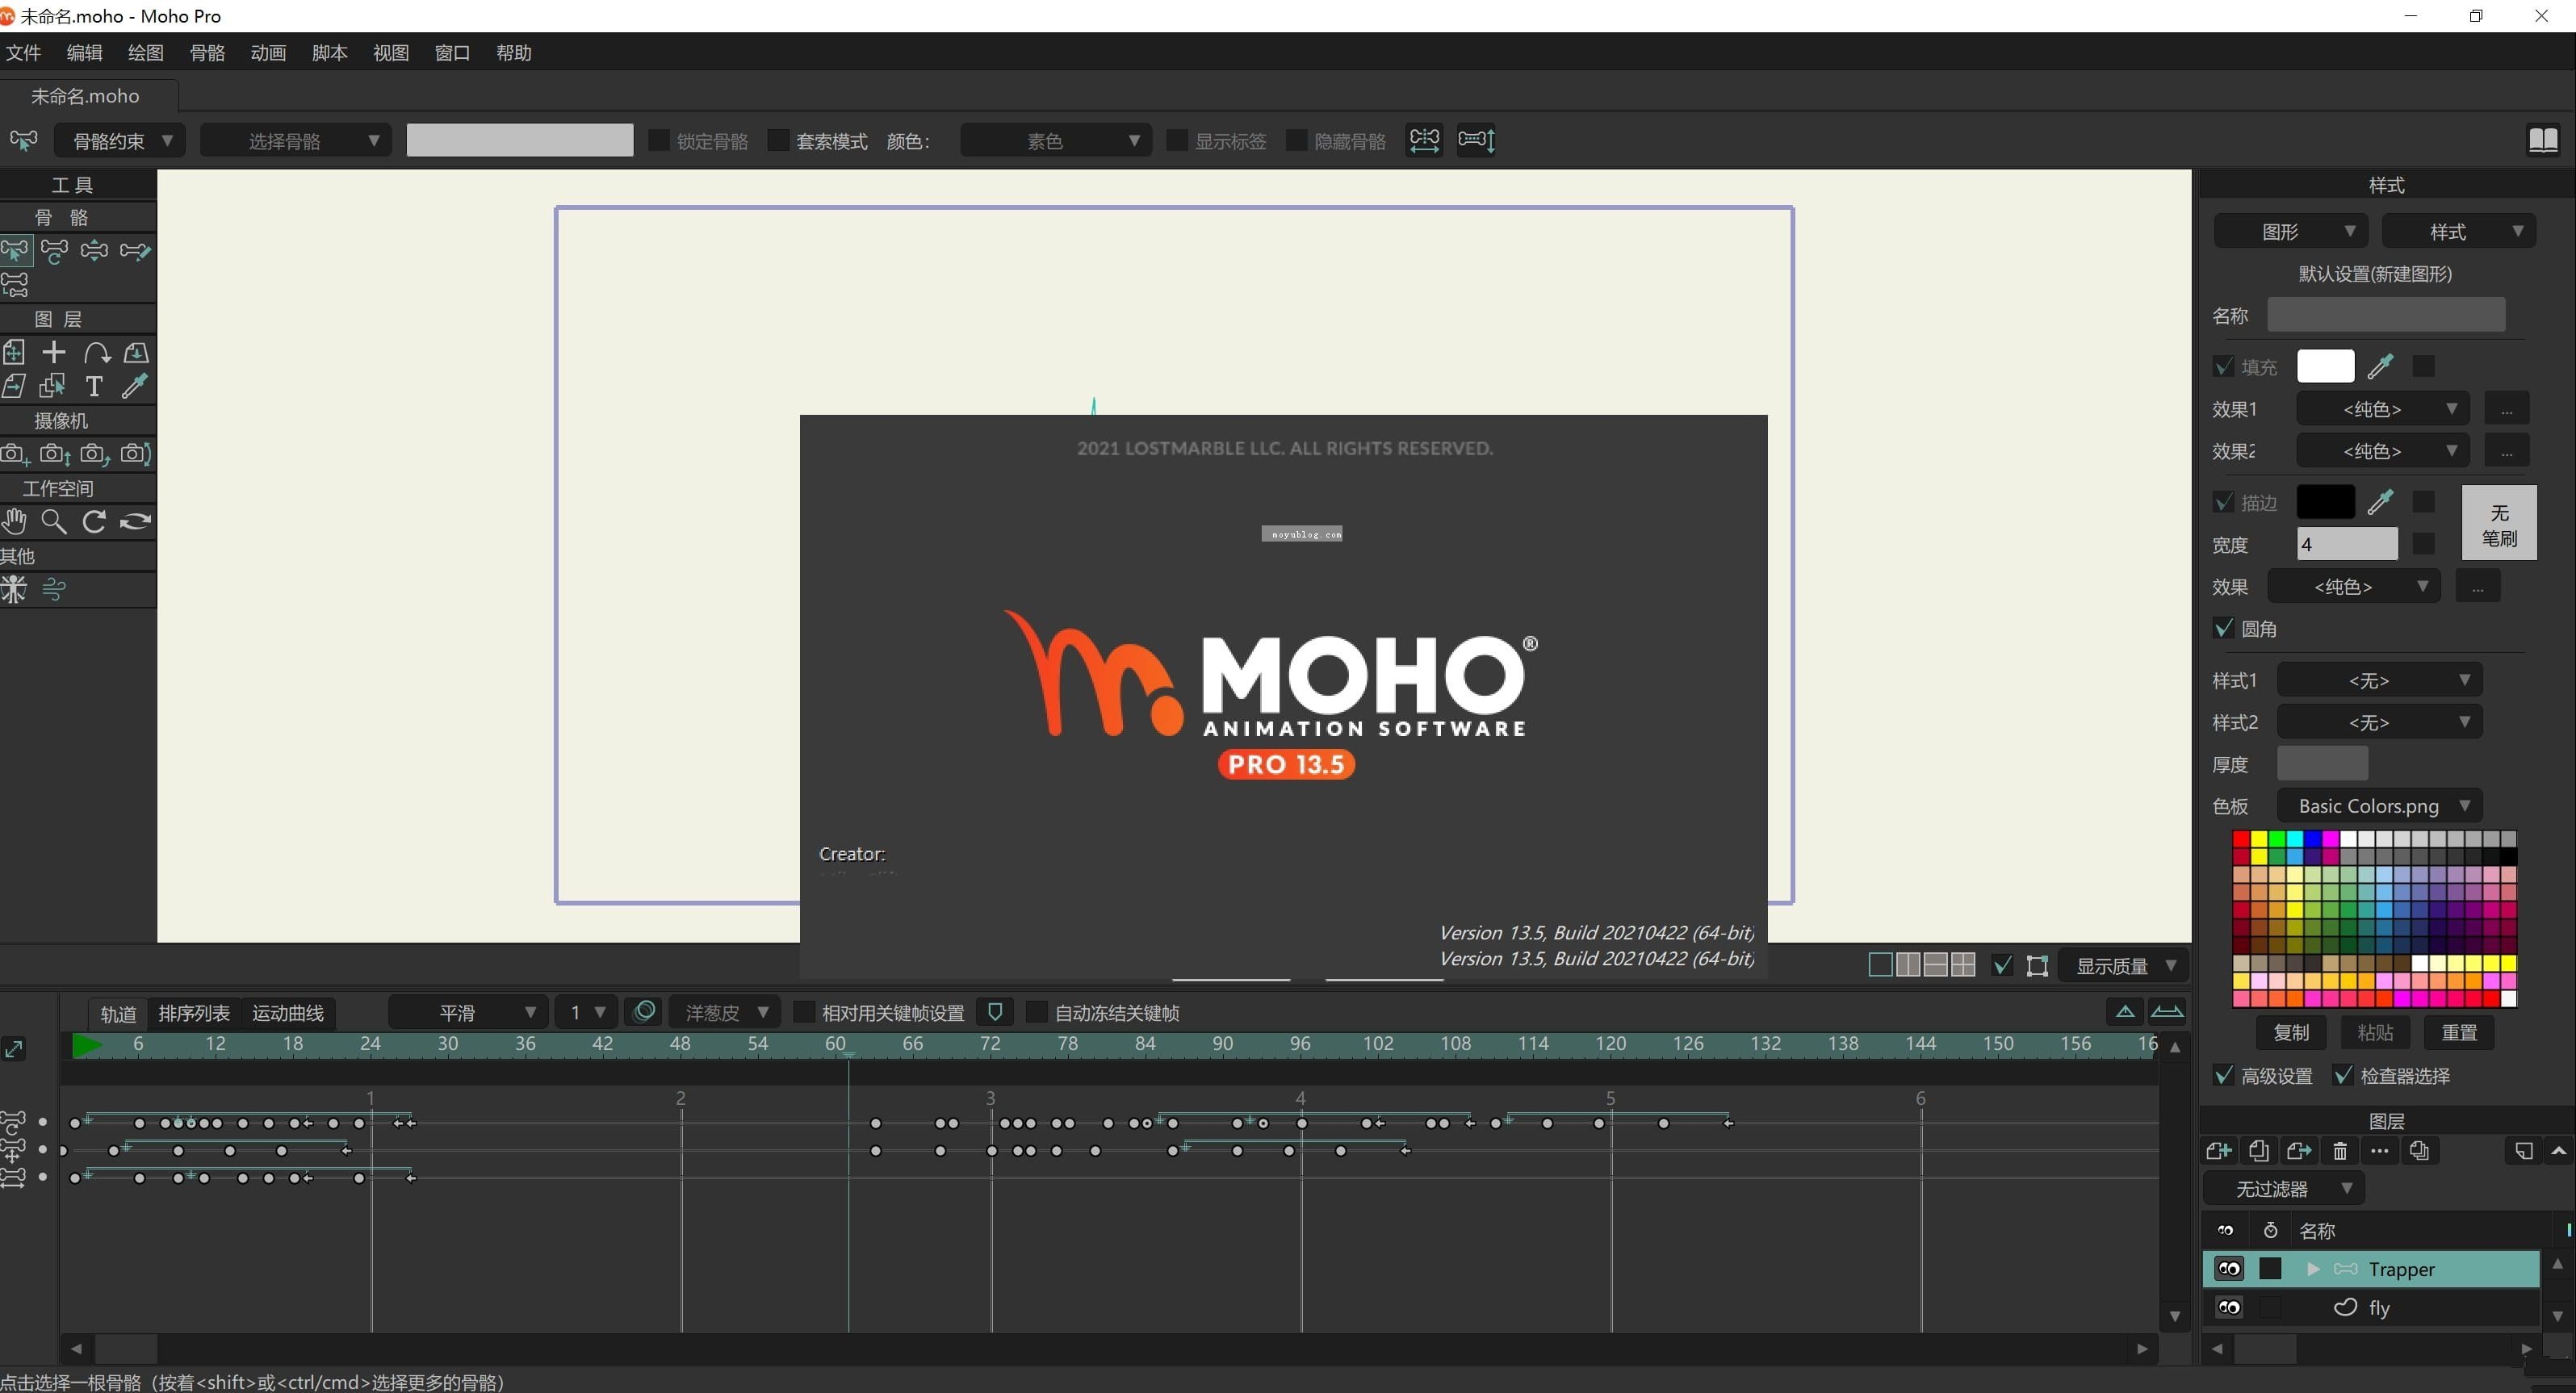
Task: Enable the 套索模式 checkbox
Action: click(777, 140)
